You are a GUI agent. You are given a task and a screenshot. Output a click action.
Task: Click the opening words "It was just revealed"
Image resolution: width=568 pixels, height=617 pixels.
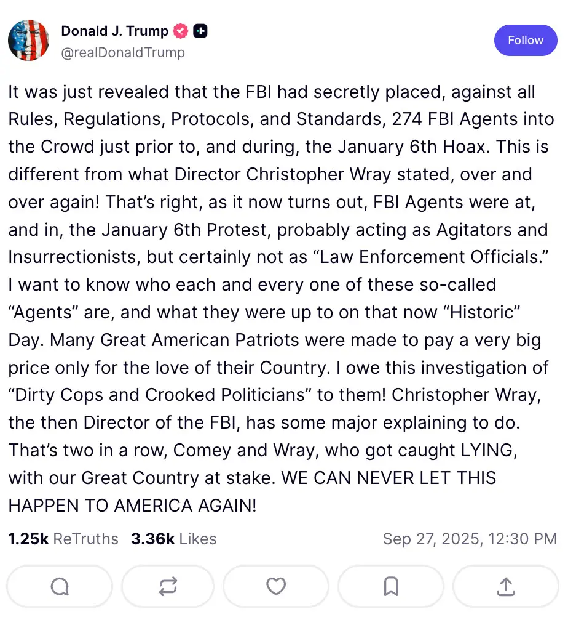[87, 92]
